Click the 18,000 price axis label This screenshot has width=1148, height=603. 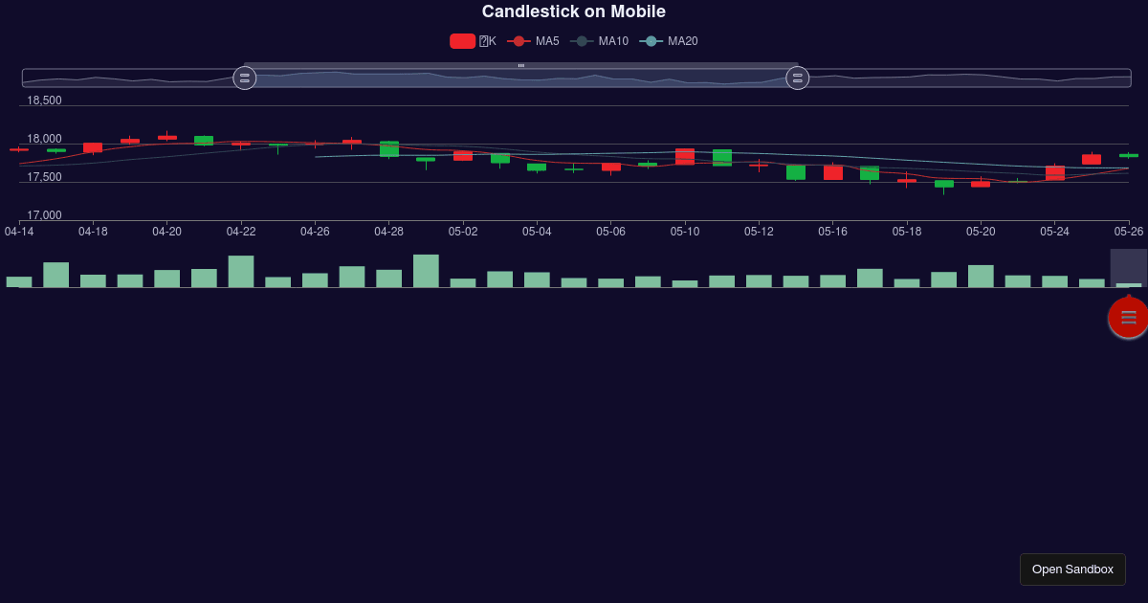click(44, 139)
